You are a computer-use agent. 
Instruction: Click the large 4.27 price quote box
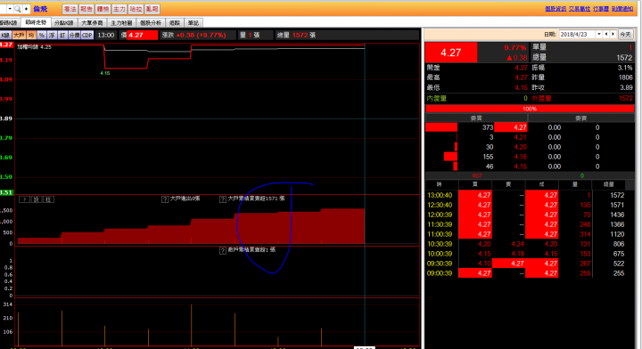pos(451,53)
